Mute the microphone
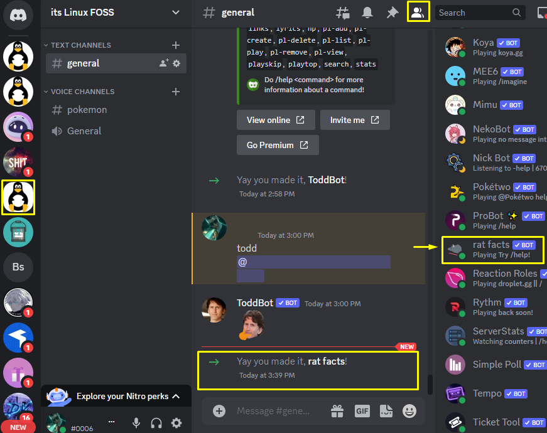547x433 pixels. (x=136, y=423)
